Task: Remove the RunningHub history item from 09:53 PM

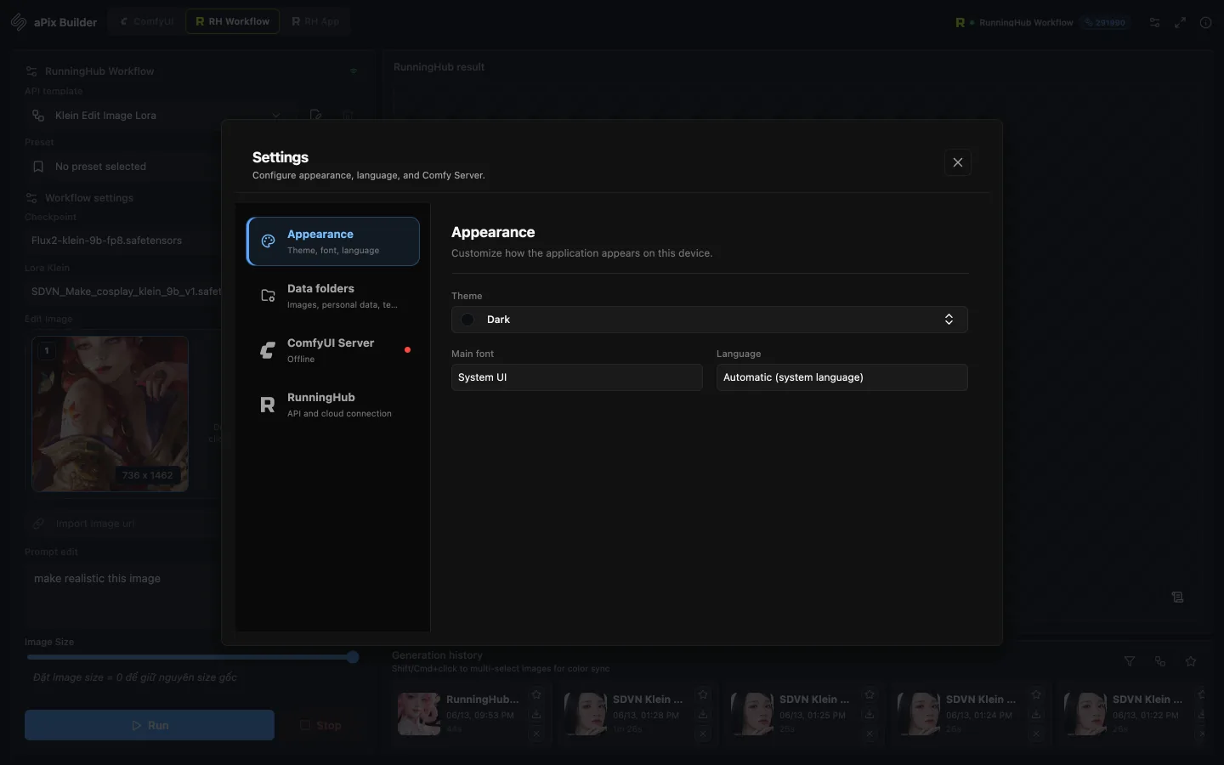Action: [x=536, y=734]
